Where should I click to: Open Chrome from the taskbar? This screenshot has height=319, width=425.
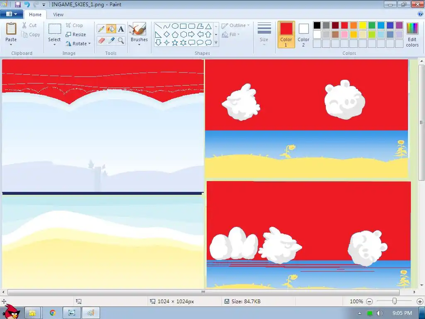tap(53, 313)
